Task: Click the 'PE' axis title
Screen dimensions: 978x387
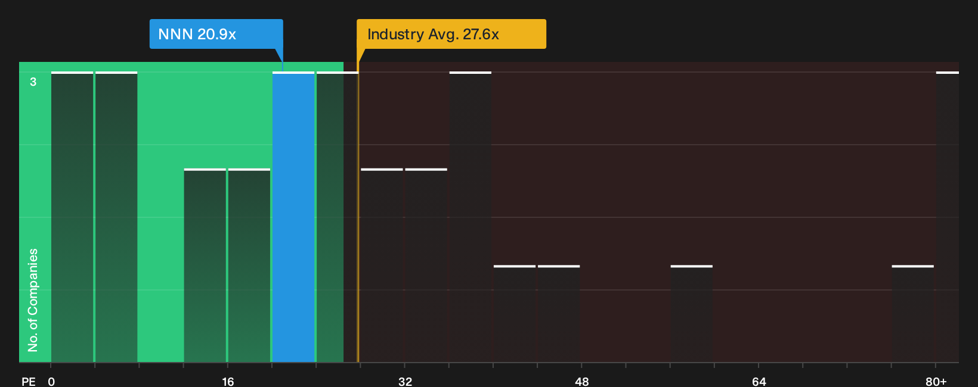Action: [x=28, y=381]
